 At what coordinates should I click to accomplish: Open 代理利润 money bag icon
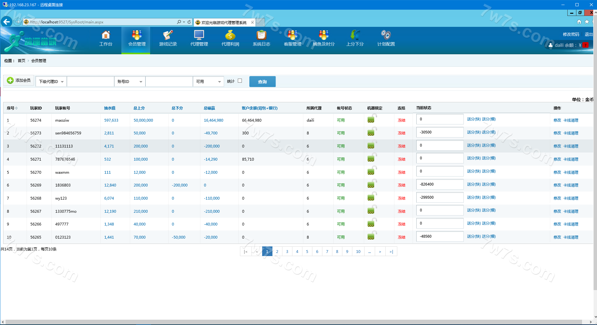tap(230, 35)
